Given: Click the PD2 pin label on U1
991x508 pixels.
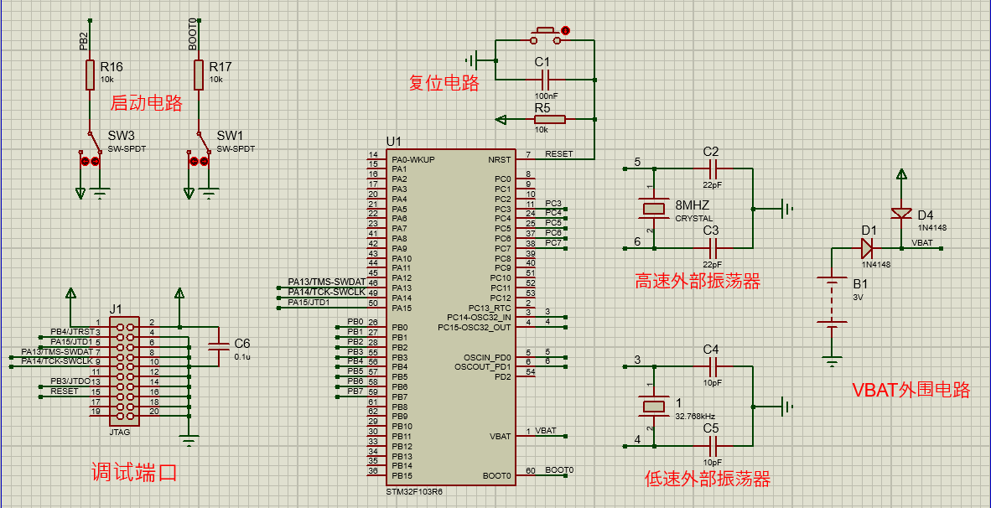Looking at the screenshot, I should (x=503, y=376).
